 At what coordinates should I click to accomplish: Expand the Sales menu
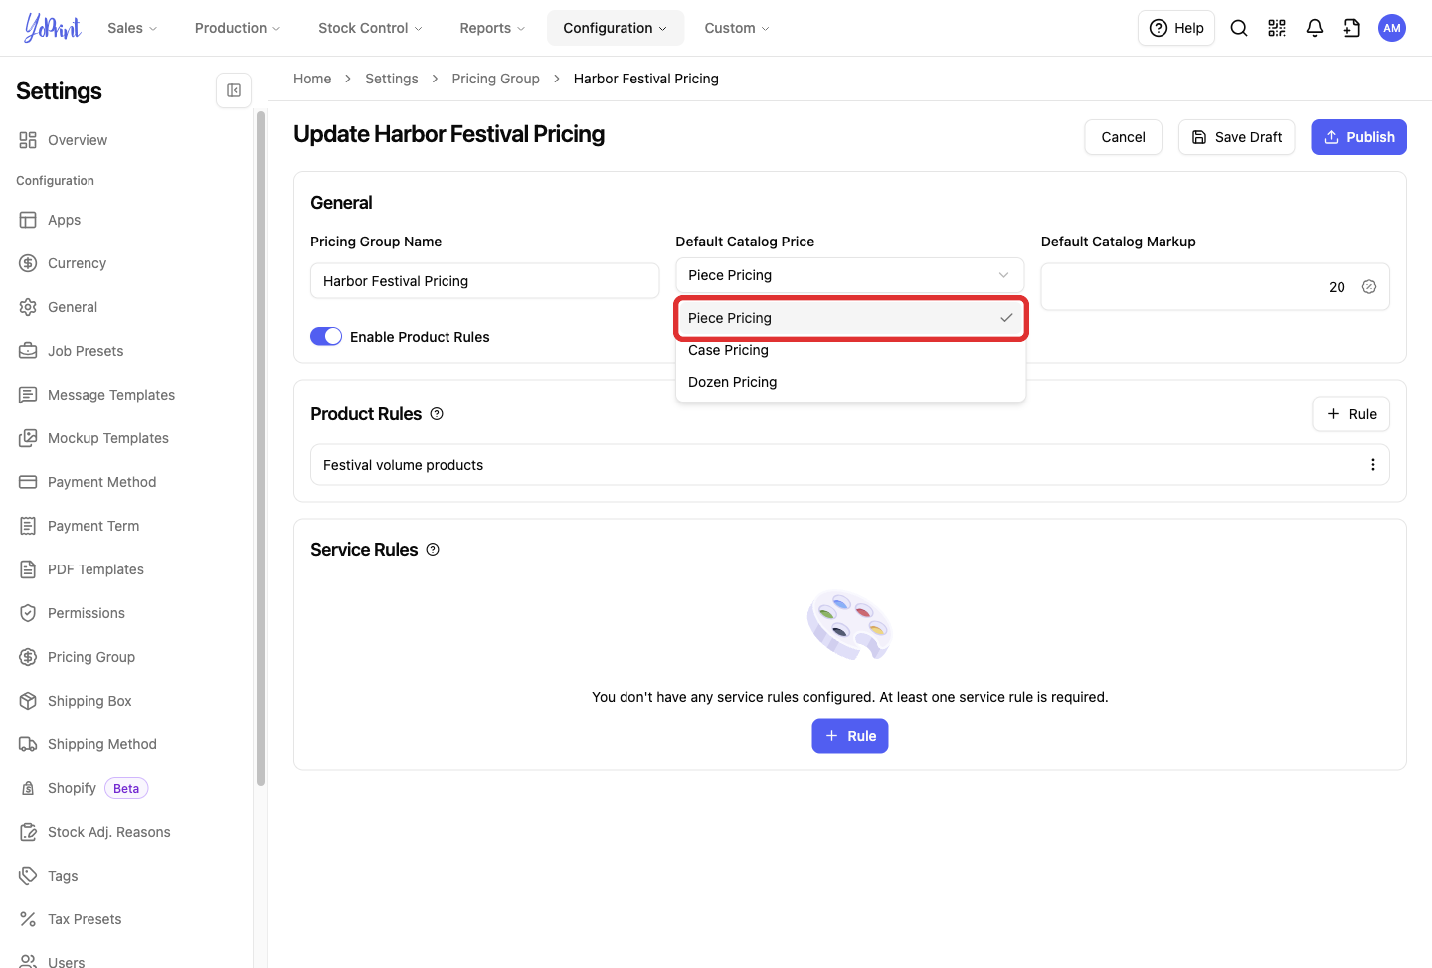[x=132, y=28]
